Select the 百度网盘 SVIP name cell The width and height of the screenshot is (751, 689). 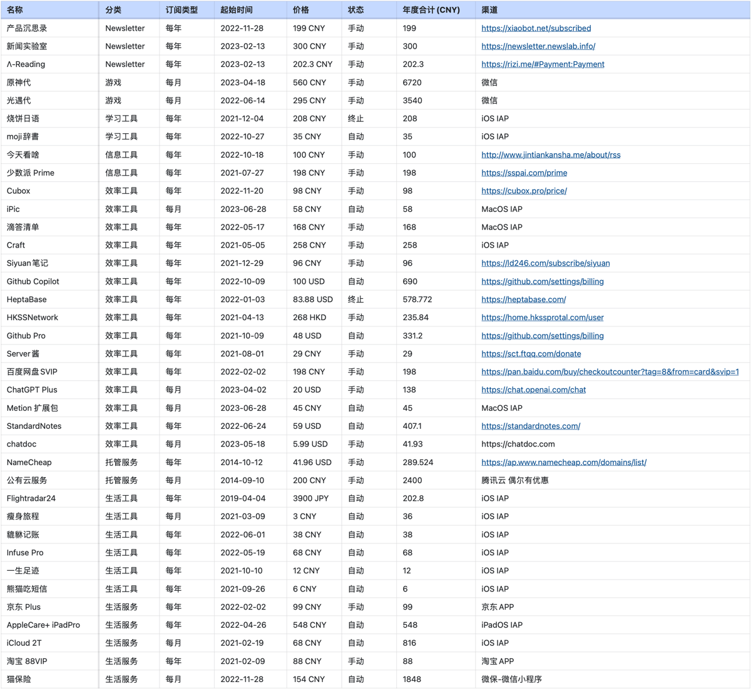pyautogui.click(x=49, y=372)
